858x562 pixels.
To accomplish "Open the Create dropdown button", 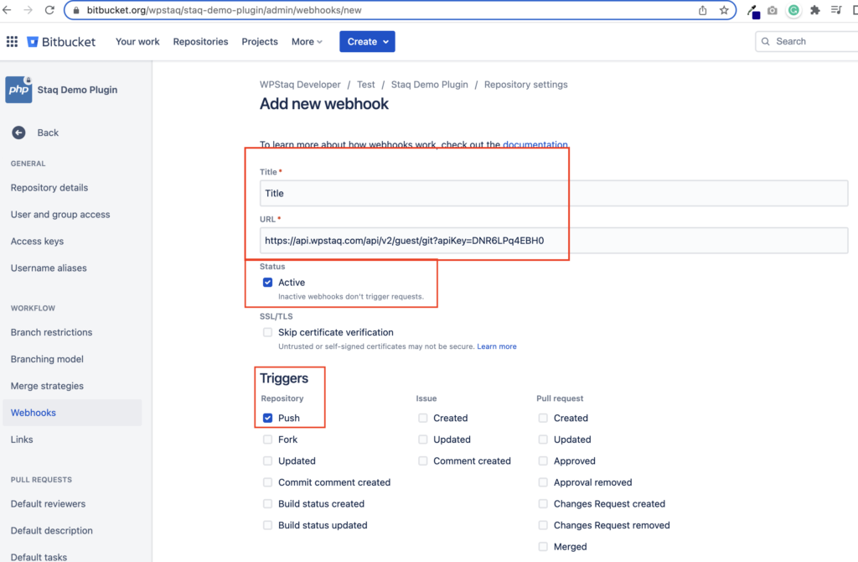I will click(x=367, y=42).
